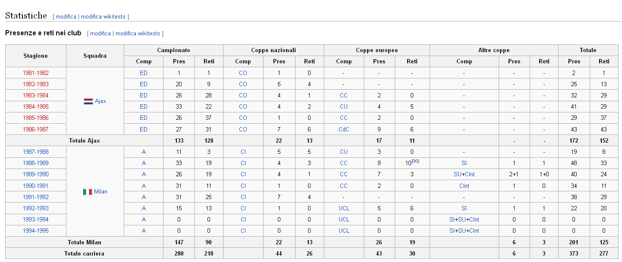Click SU+CInt link in the 1989-1990 row
The image size is (622, 262).
click(464, 175)
